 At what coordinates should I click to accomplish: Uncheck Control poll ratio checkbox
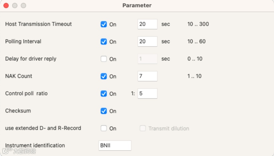tap(104, 94)
